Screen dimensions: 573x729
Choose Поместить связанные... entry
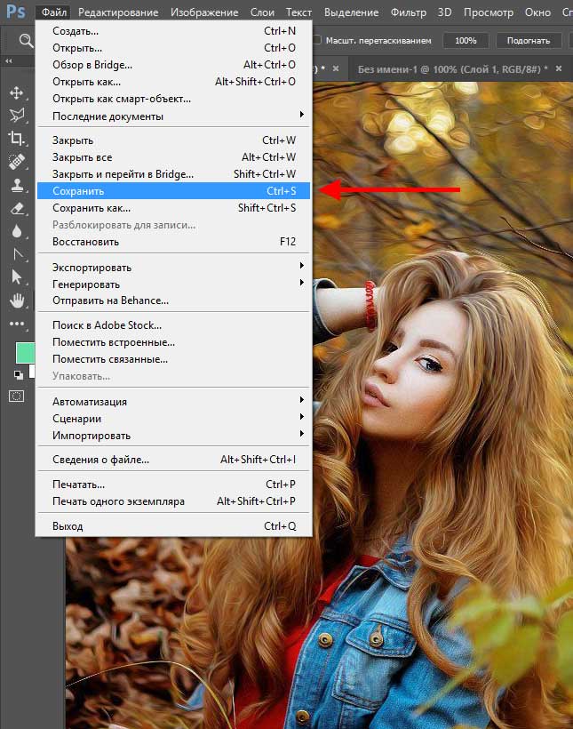(173, 359)
